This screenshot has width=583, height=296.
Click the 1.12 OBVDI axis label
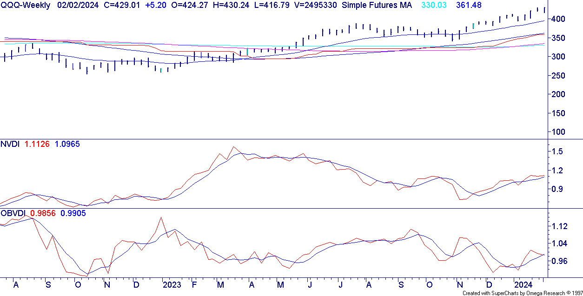coord(560,226)
